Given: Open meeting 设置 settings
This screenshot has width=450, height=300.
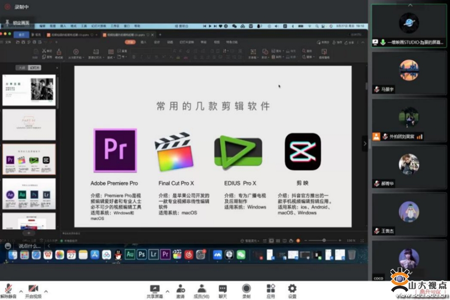Looking at the screenshot, I should click(x=292, y=291).
